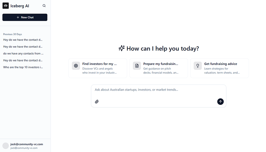Click the lightbulb icon on fundraising advice card
This screenshot has height=152, width=266.
point(198,66)
